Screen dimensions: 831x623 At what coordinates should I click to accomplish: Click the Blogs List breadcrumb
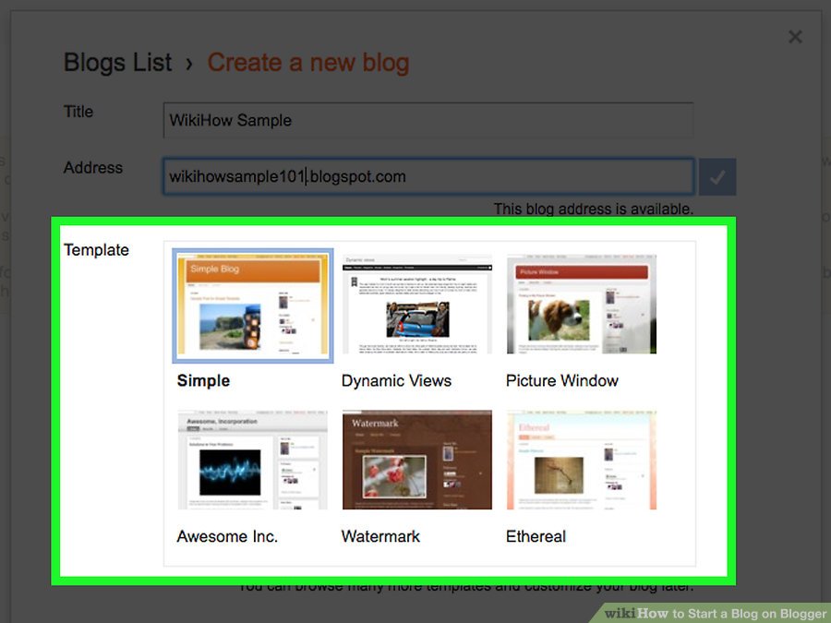point(117,63)
